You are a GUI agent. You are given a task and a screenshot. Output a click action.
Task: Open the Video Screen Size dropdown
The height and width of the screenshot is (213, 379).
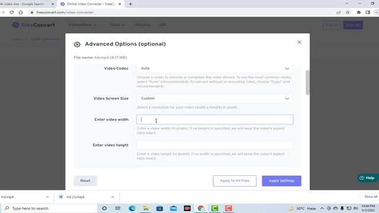click(214, 98)
